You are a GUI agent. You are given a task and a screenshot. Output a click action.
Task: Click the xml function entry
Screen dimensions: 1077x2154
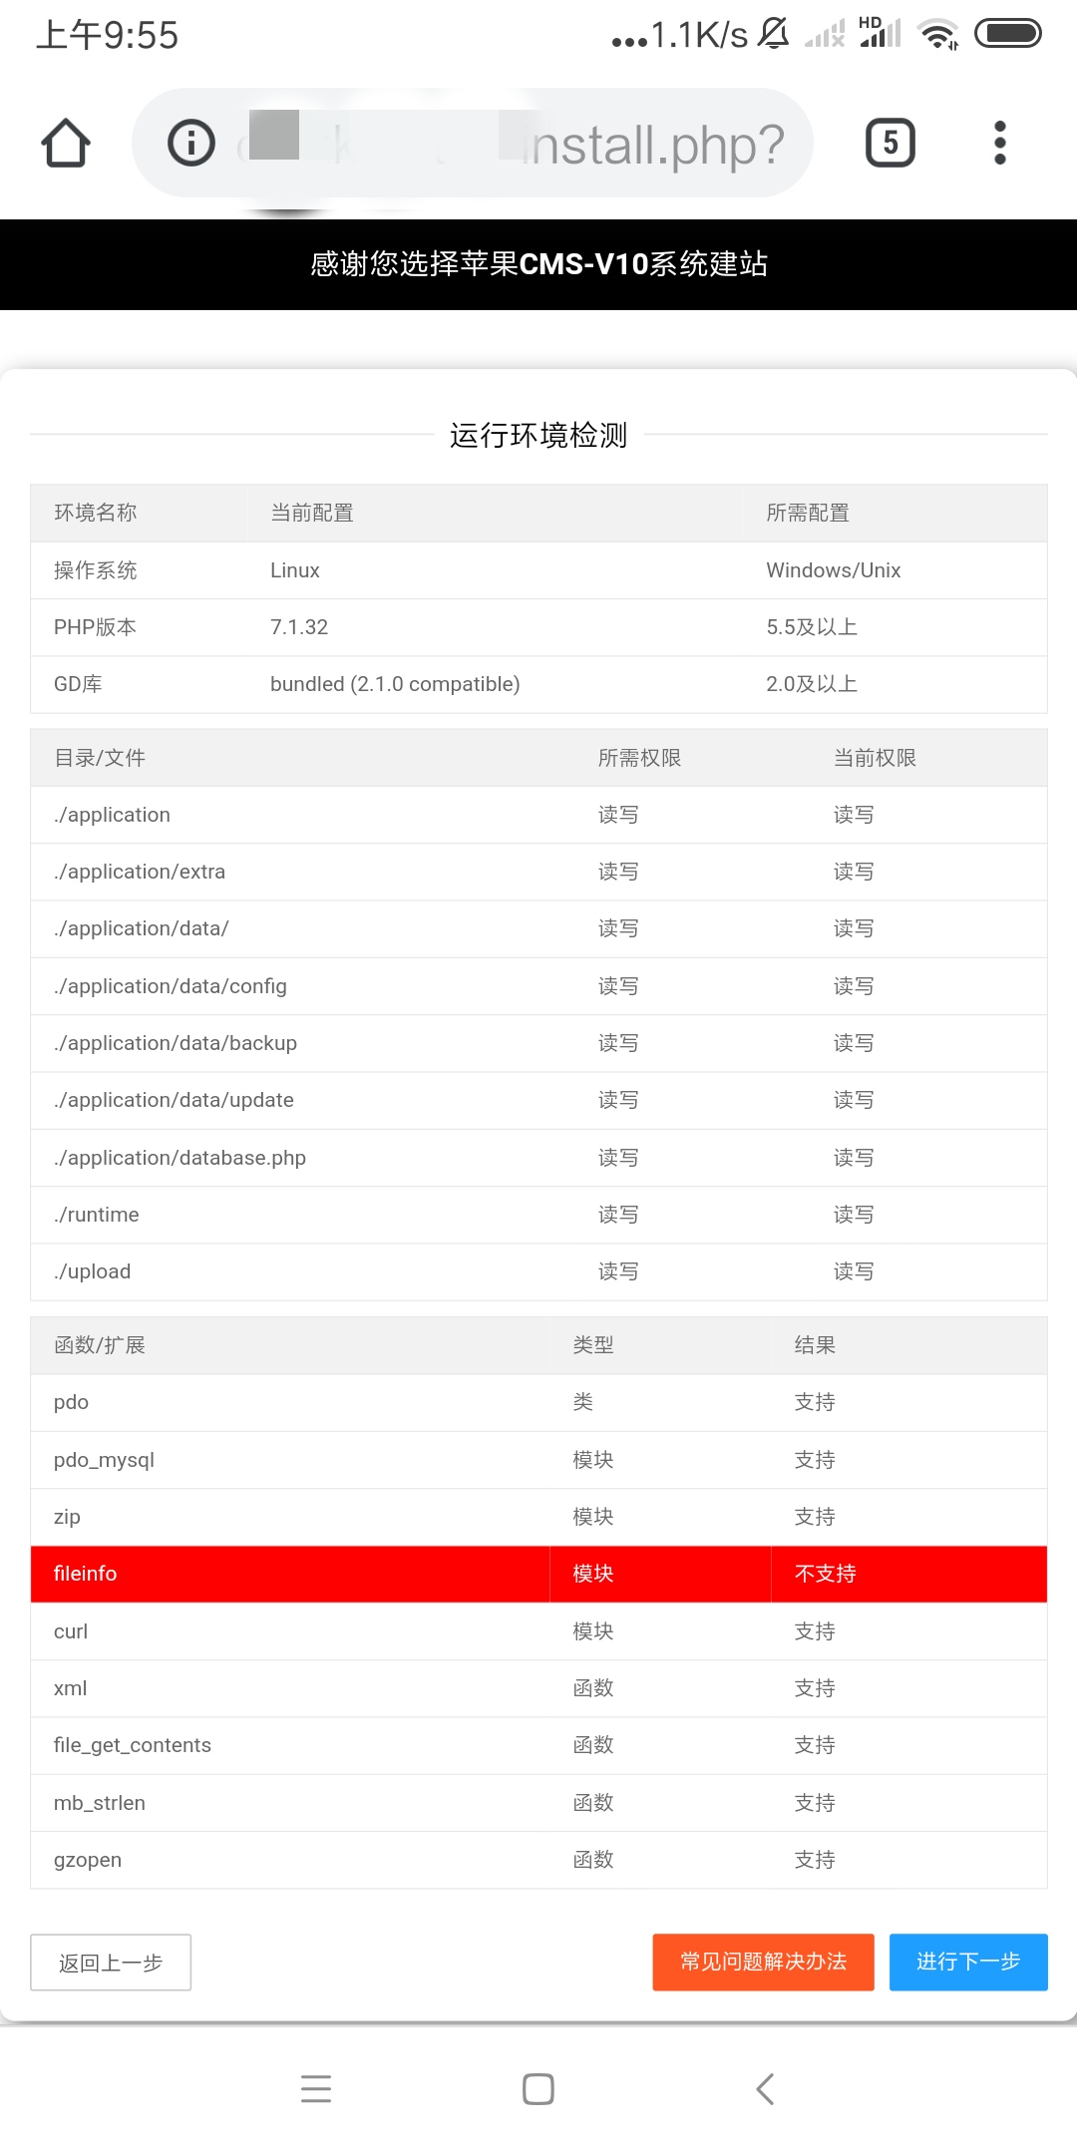tap(70, 1688)
